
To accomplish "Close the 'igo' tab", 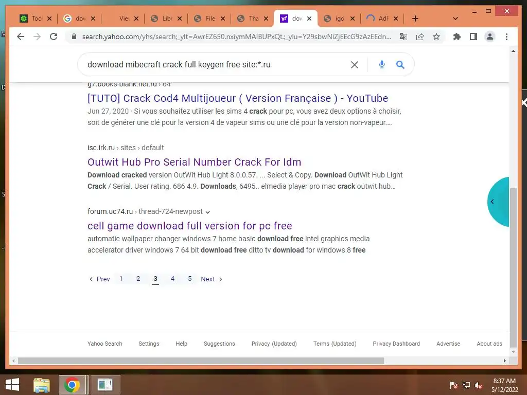I will [x=352, y=19].
